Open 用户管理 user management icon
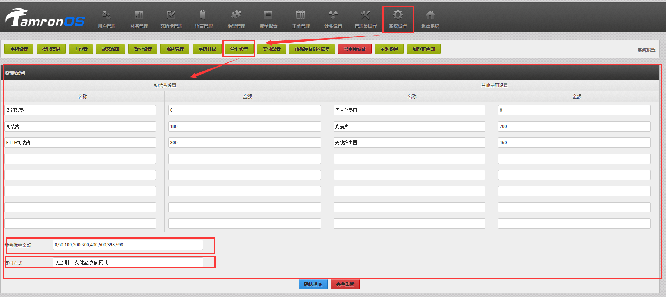 pyautogui.click(x=107, y=15)
